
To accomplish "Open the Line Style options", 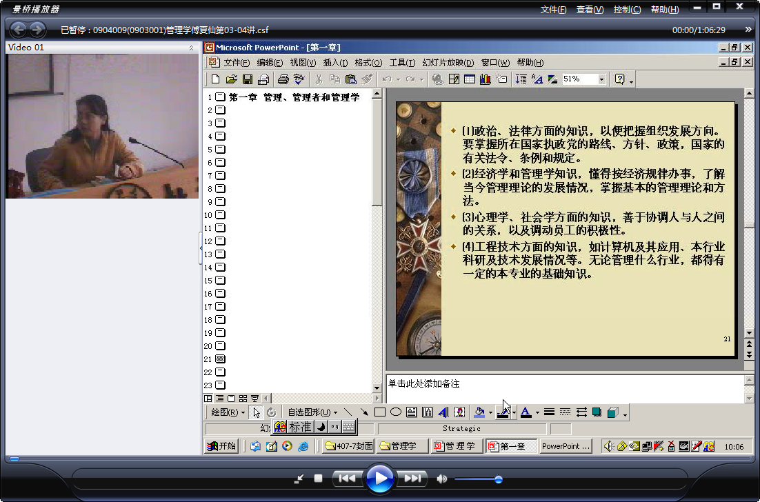I will point(549,412).
